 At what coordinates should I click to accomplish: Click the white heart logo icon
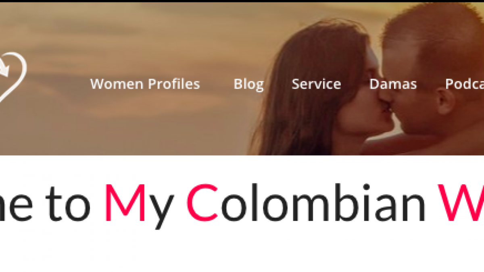point(12,77)
